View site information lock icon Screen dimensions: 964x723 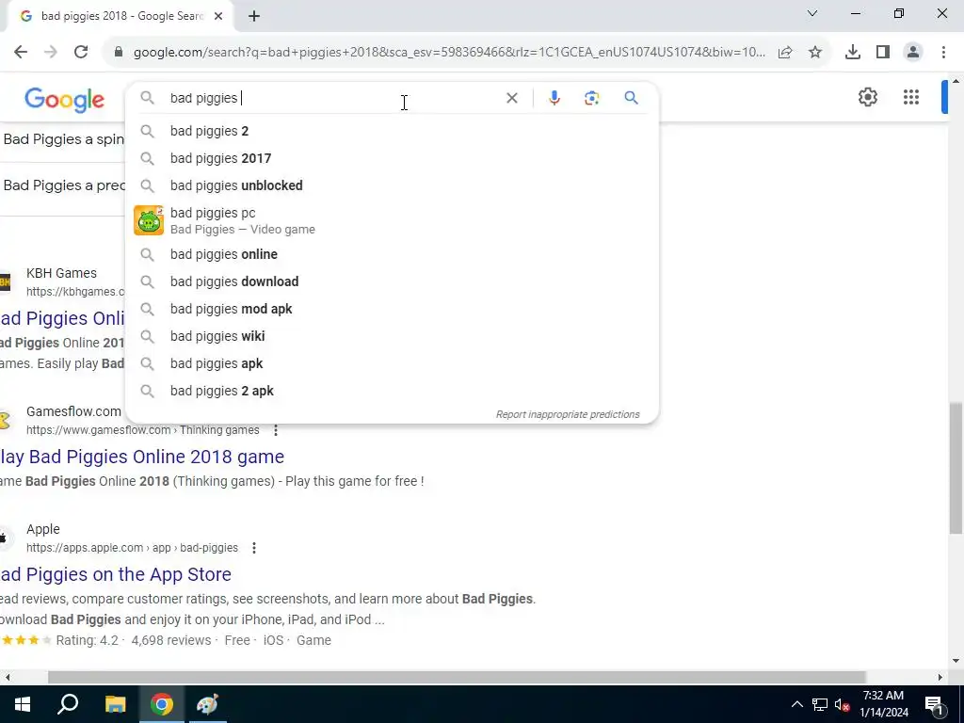119,53
